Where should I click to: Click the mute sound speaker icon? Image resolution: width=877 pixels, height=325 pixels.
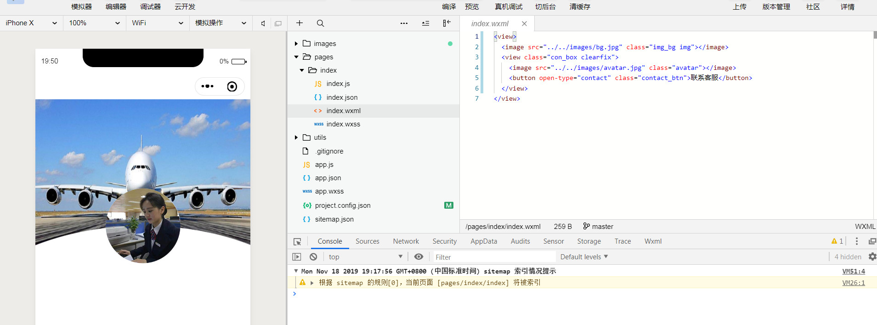(263, 23)
